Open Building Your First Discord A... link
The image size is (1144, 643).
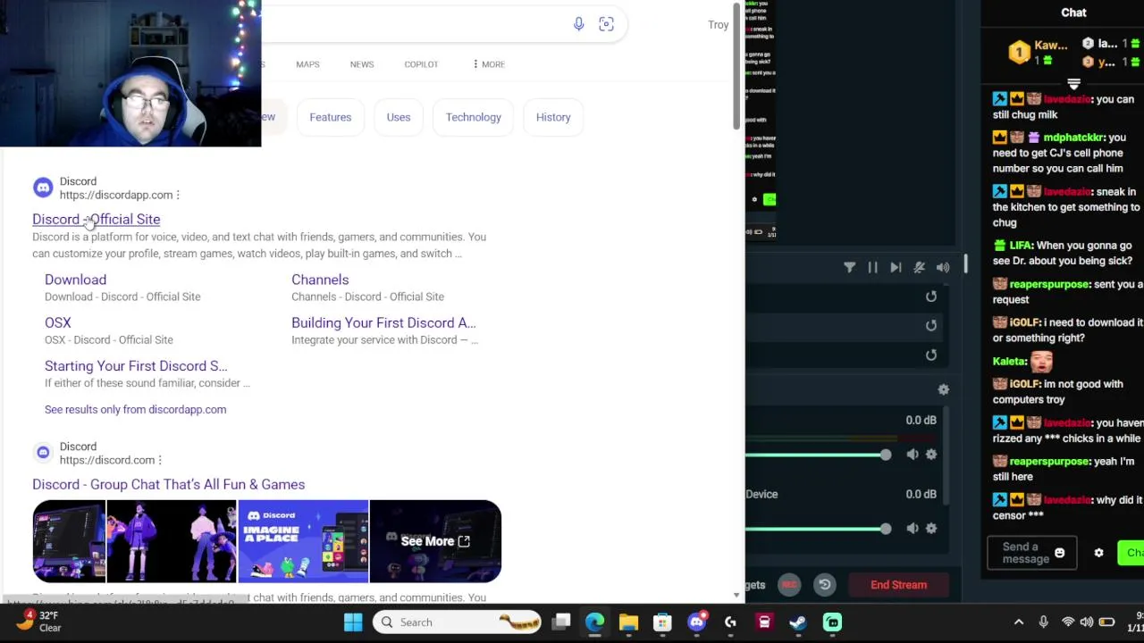[383, 322]
